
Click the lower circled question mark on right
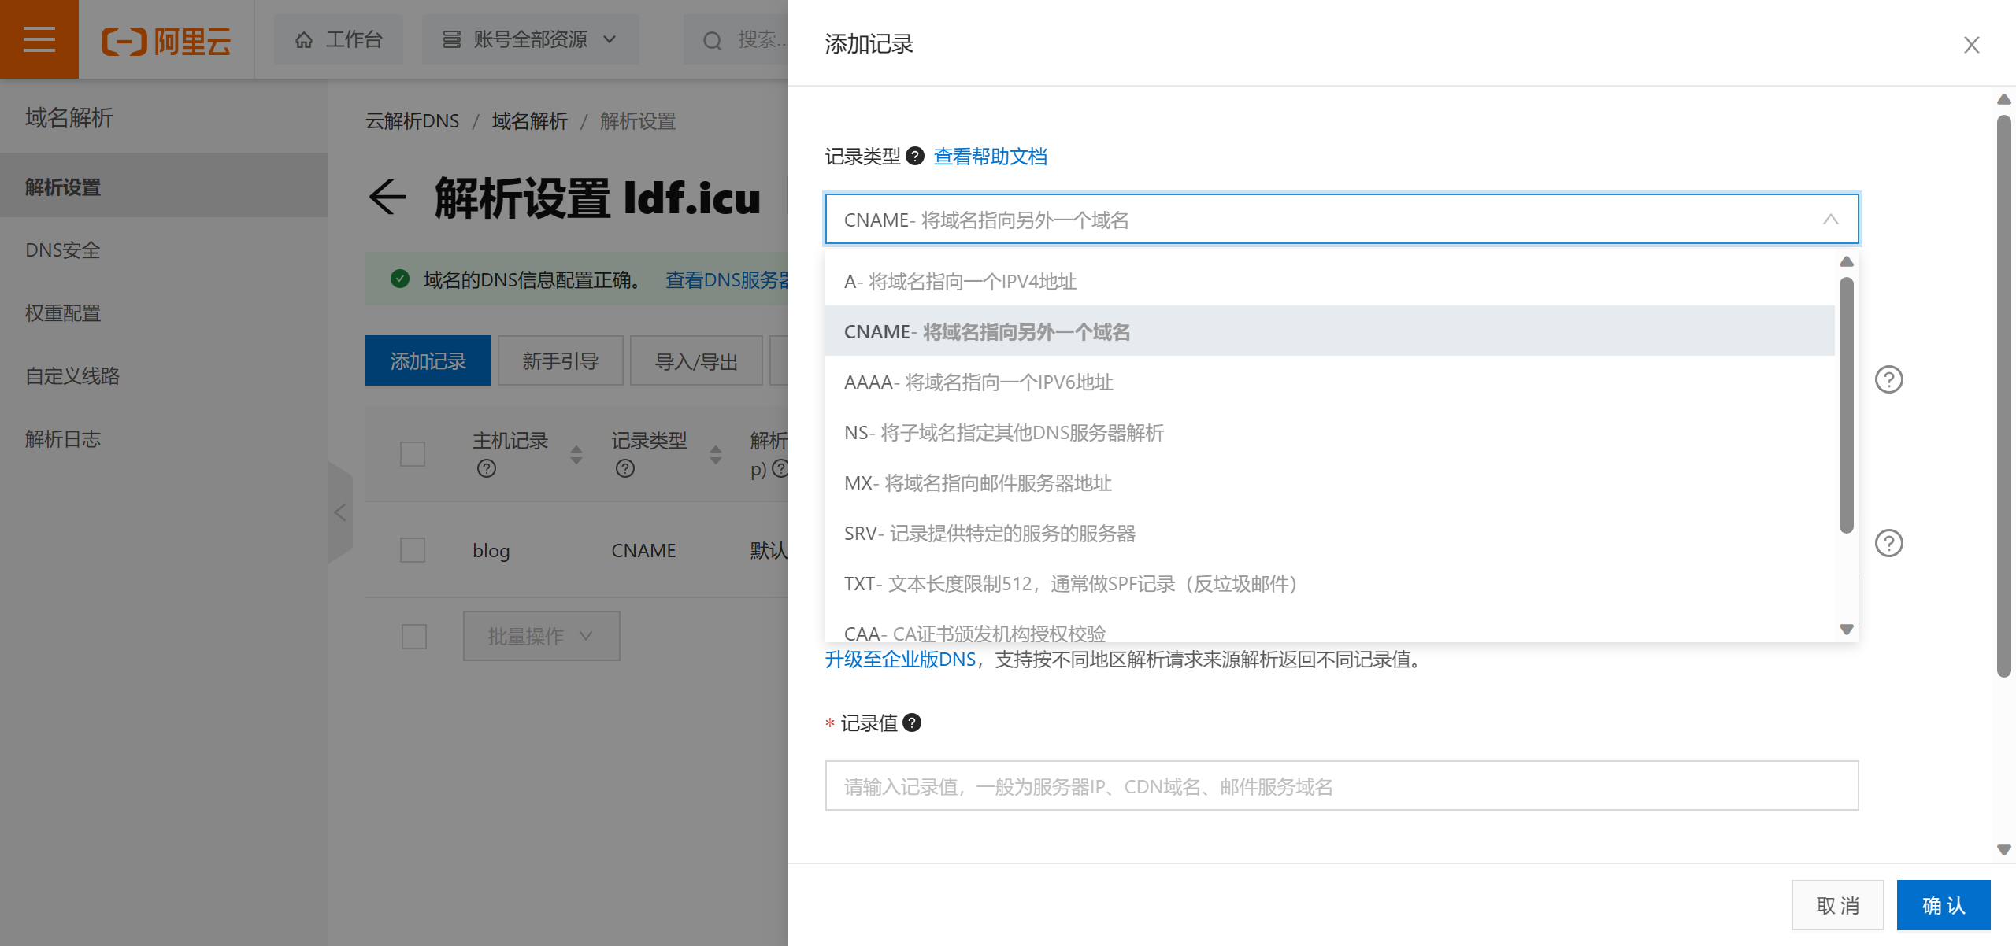coord(1888,543)
